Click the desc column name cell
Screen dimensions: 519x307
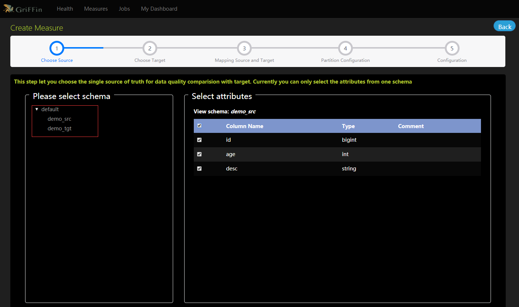click(232, 169)
